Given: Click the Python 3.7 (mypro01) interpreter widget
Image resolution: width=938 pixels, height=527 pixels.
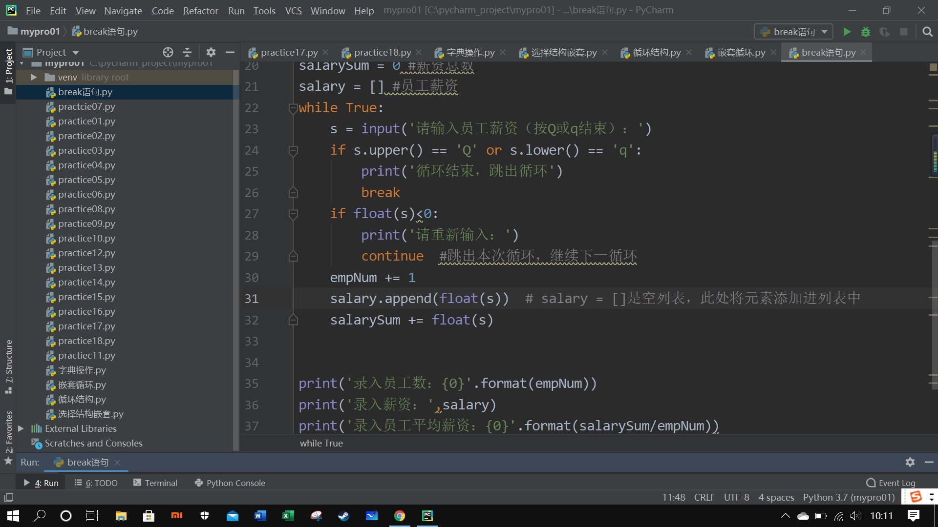Looking at the screenshot, I should [849, 497].
